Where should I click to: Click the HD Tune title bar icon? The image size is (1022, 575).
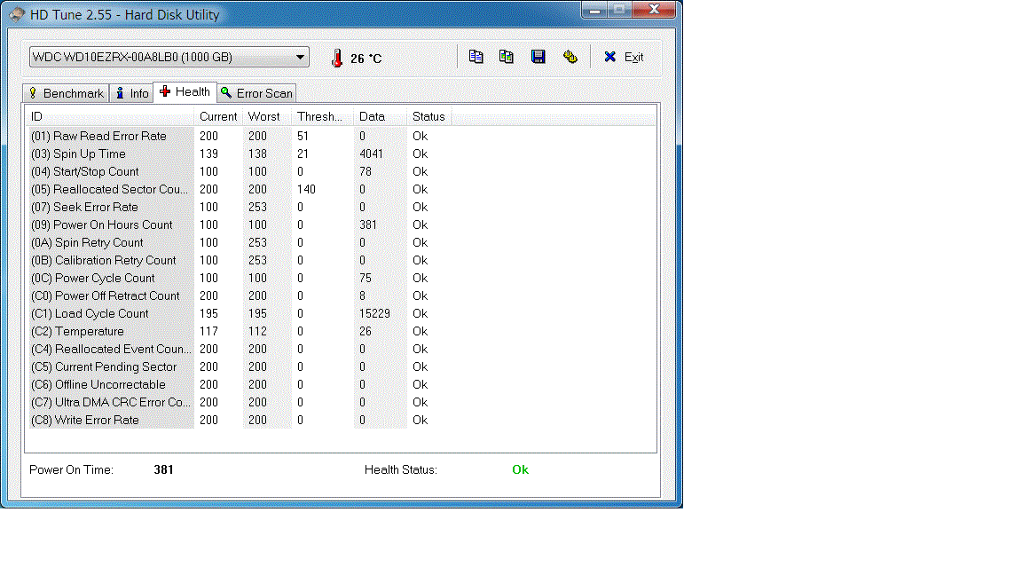16,14
